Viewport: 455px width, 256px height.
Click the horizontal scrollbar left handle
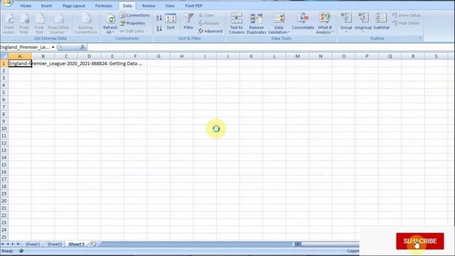[298, 244]
